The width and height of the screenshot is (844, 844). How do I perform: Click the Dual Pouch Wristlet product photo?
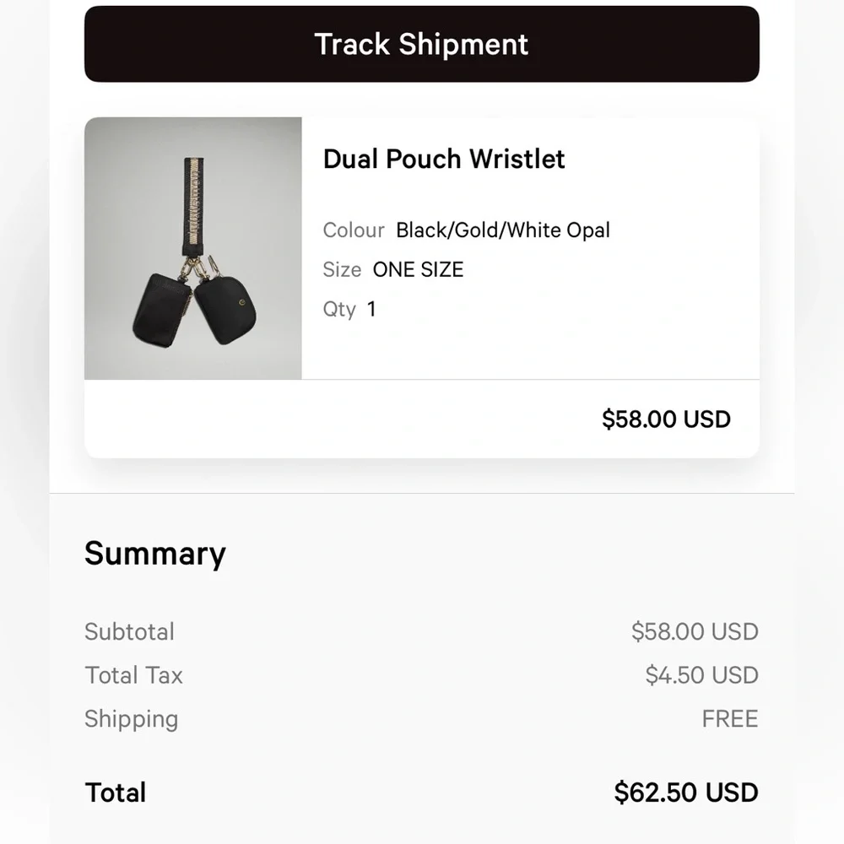pos(192,248)
